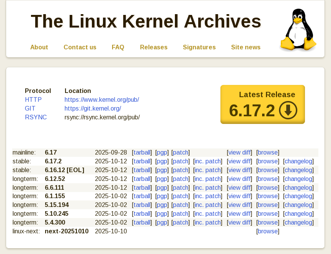The image size is (331, 254).
Task: Click the Location column header
Action: (78, 91)
